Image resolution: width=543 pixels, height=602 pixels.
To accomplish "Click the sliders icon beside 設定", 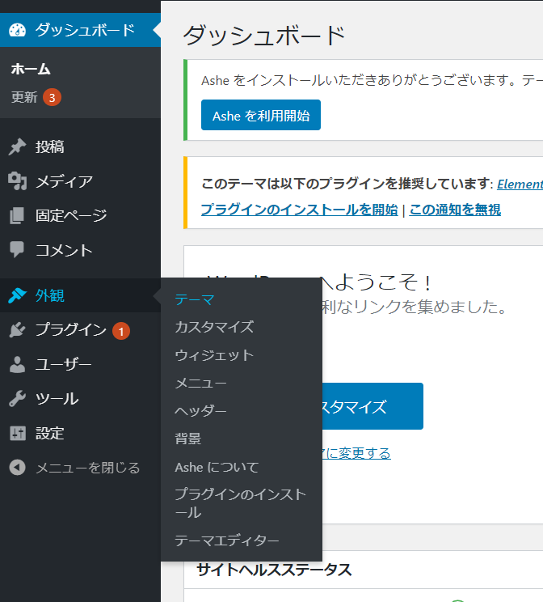I will pyautogui.click(x=17, y=433).
